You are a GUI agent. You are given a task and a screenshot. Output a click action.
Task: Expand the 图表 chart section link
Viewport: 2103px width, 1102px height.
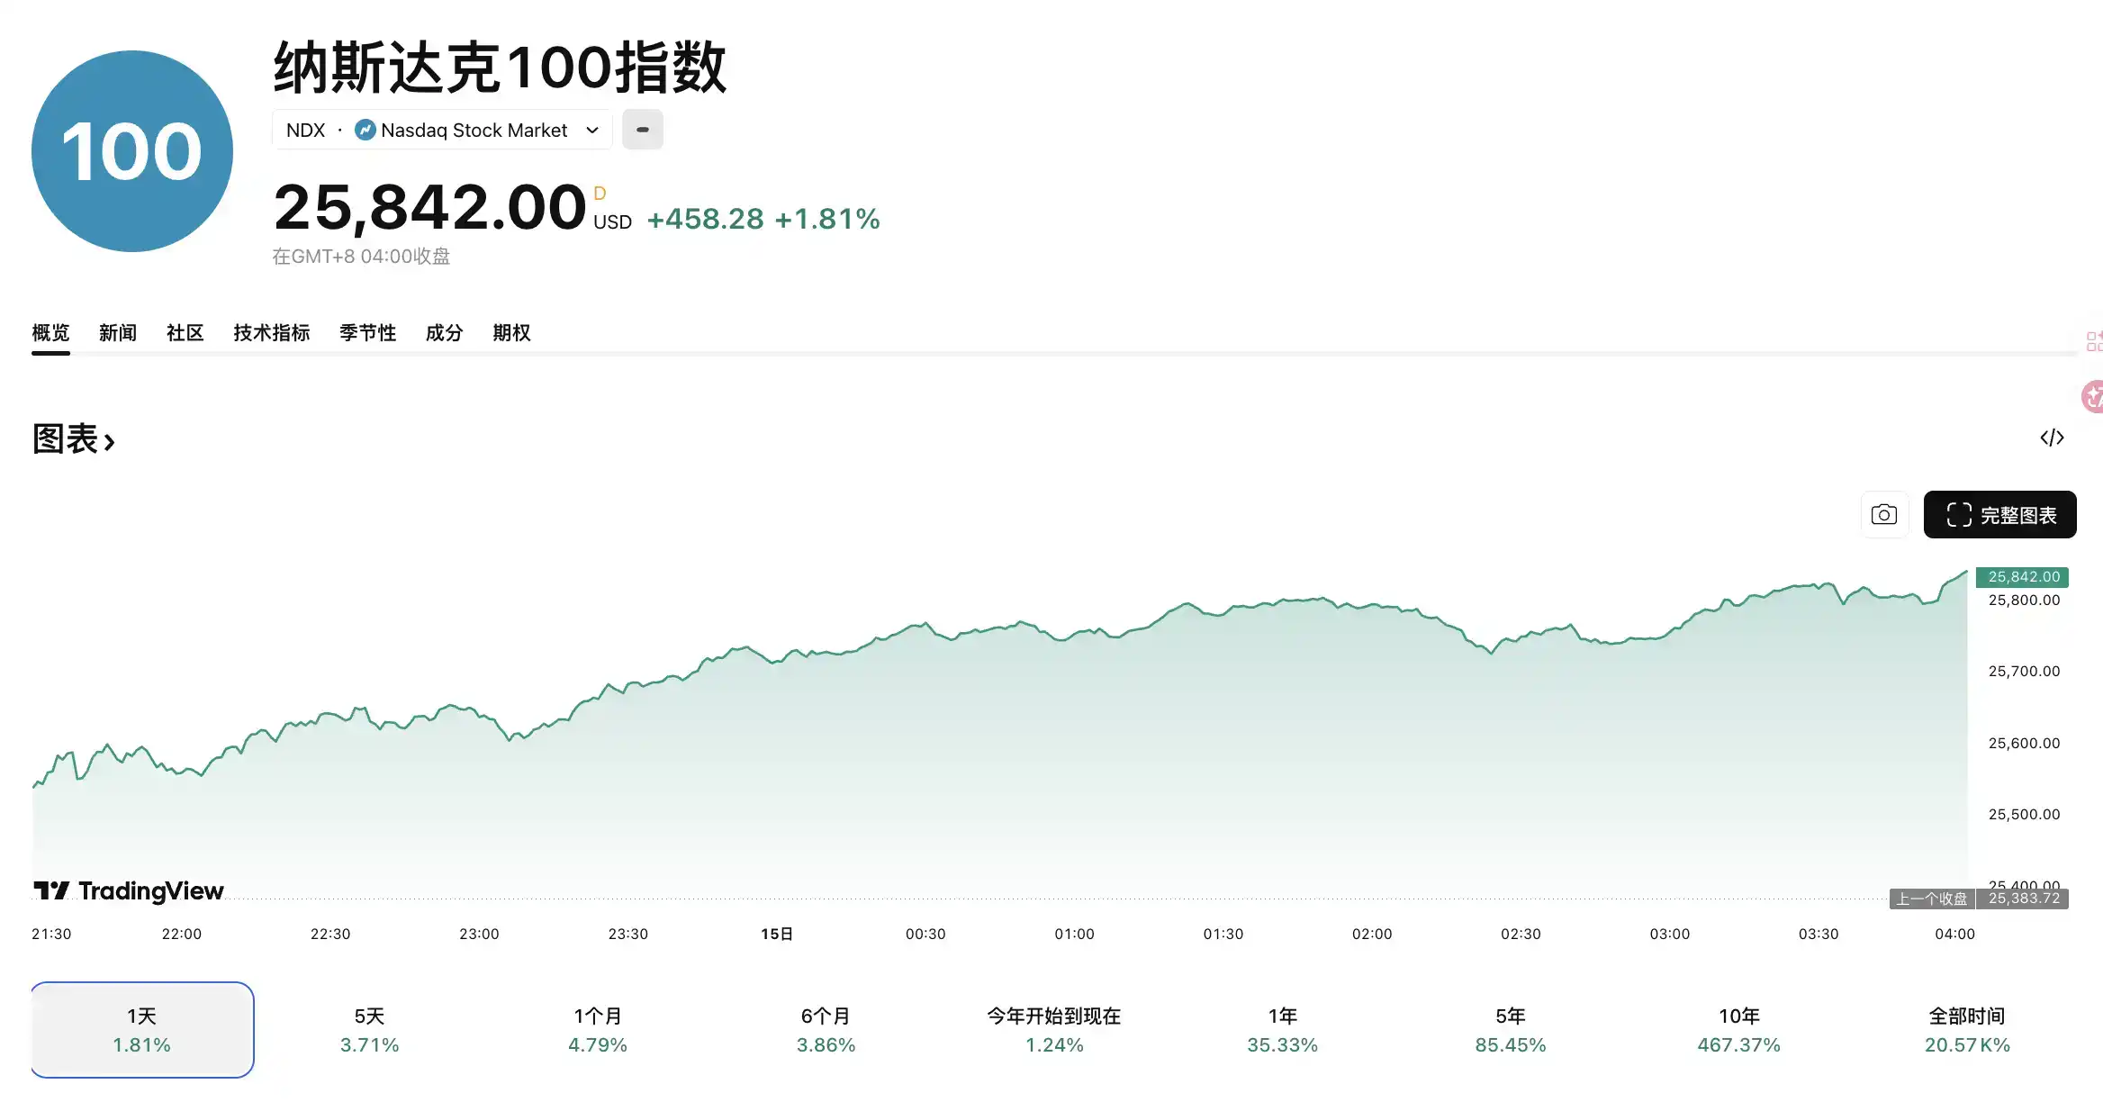74,439
